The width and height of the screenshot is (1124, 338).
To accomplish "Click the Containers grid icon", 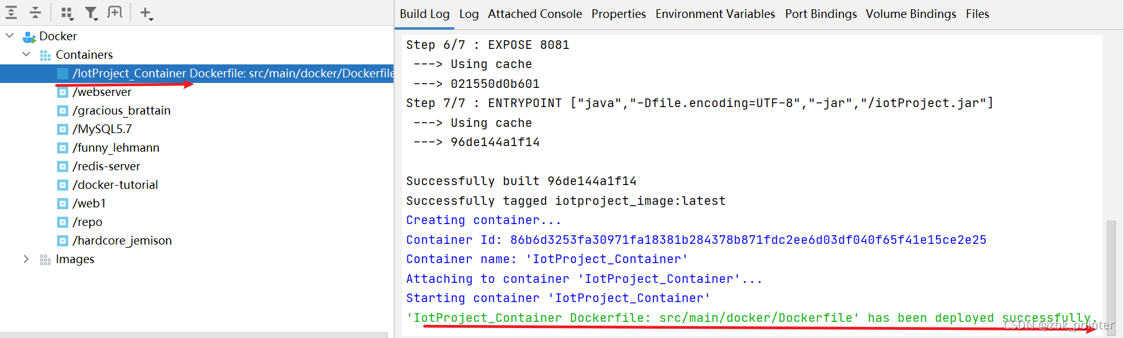I will (45, 55).
